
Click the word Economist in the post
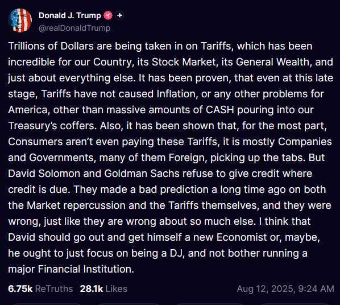[x=242, y=237]
